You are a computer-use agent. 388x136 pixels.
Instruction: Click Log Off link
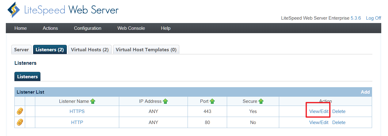click(x=373, y=18)
